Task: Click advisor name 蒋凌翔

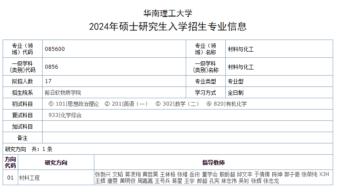Action: (133, 174)
